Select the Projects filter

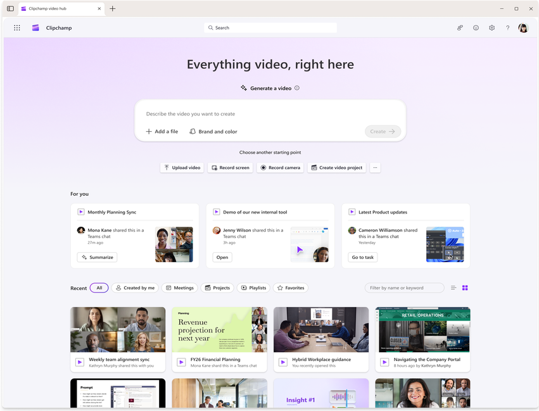(x=217, y=288)
